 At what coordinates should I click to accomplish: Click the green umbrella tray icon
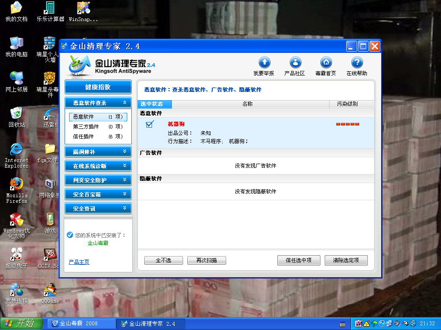(374, 324)
